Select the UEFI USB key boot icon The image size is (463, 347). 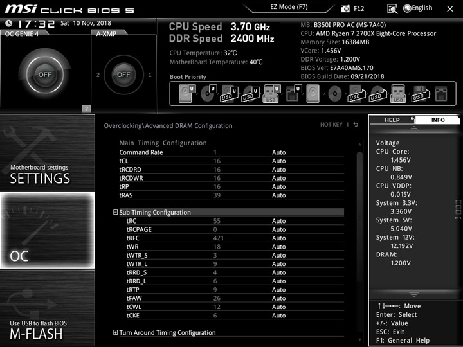tap(271, 94)
